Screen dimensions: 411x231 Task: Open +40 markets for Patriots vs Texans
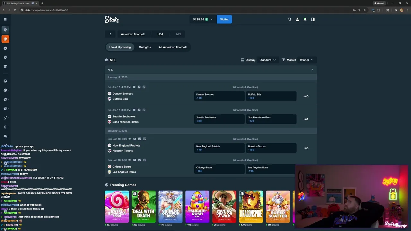(x=306, y=148)
